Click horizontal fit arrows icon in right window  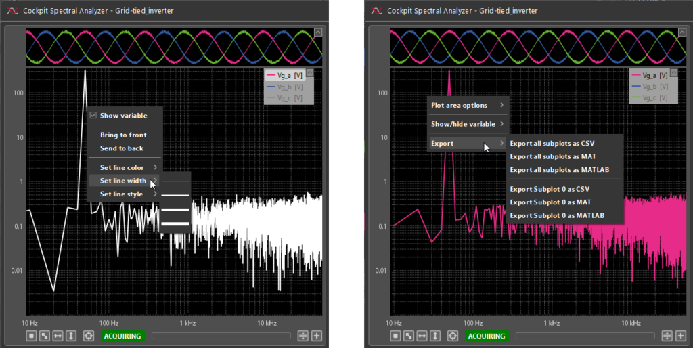coord(422,336)
